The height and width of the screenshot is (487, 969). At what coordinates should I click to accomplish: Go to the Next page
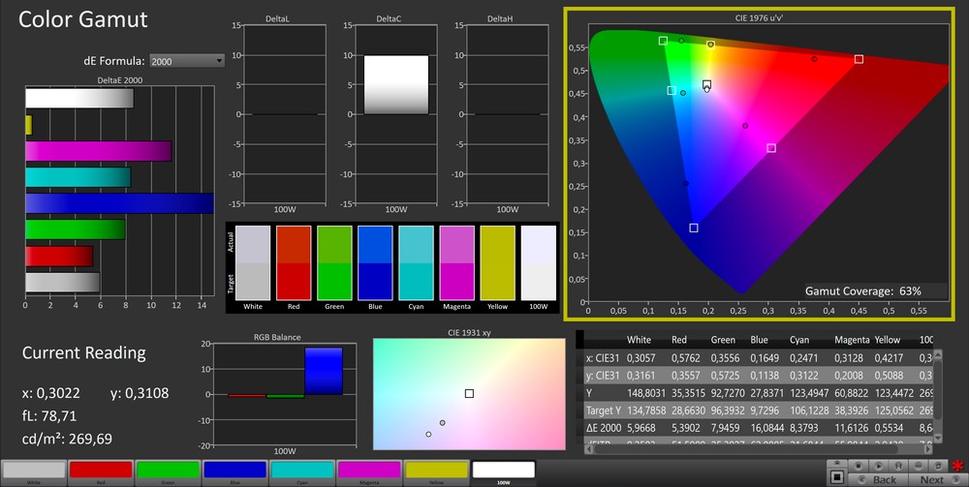[931, 479]
